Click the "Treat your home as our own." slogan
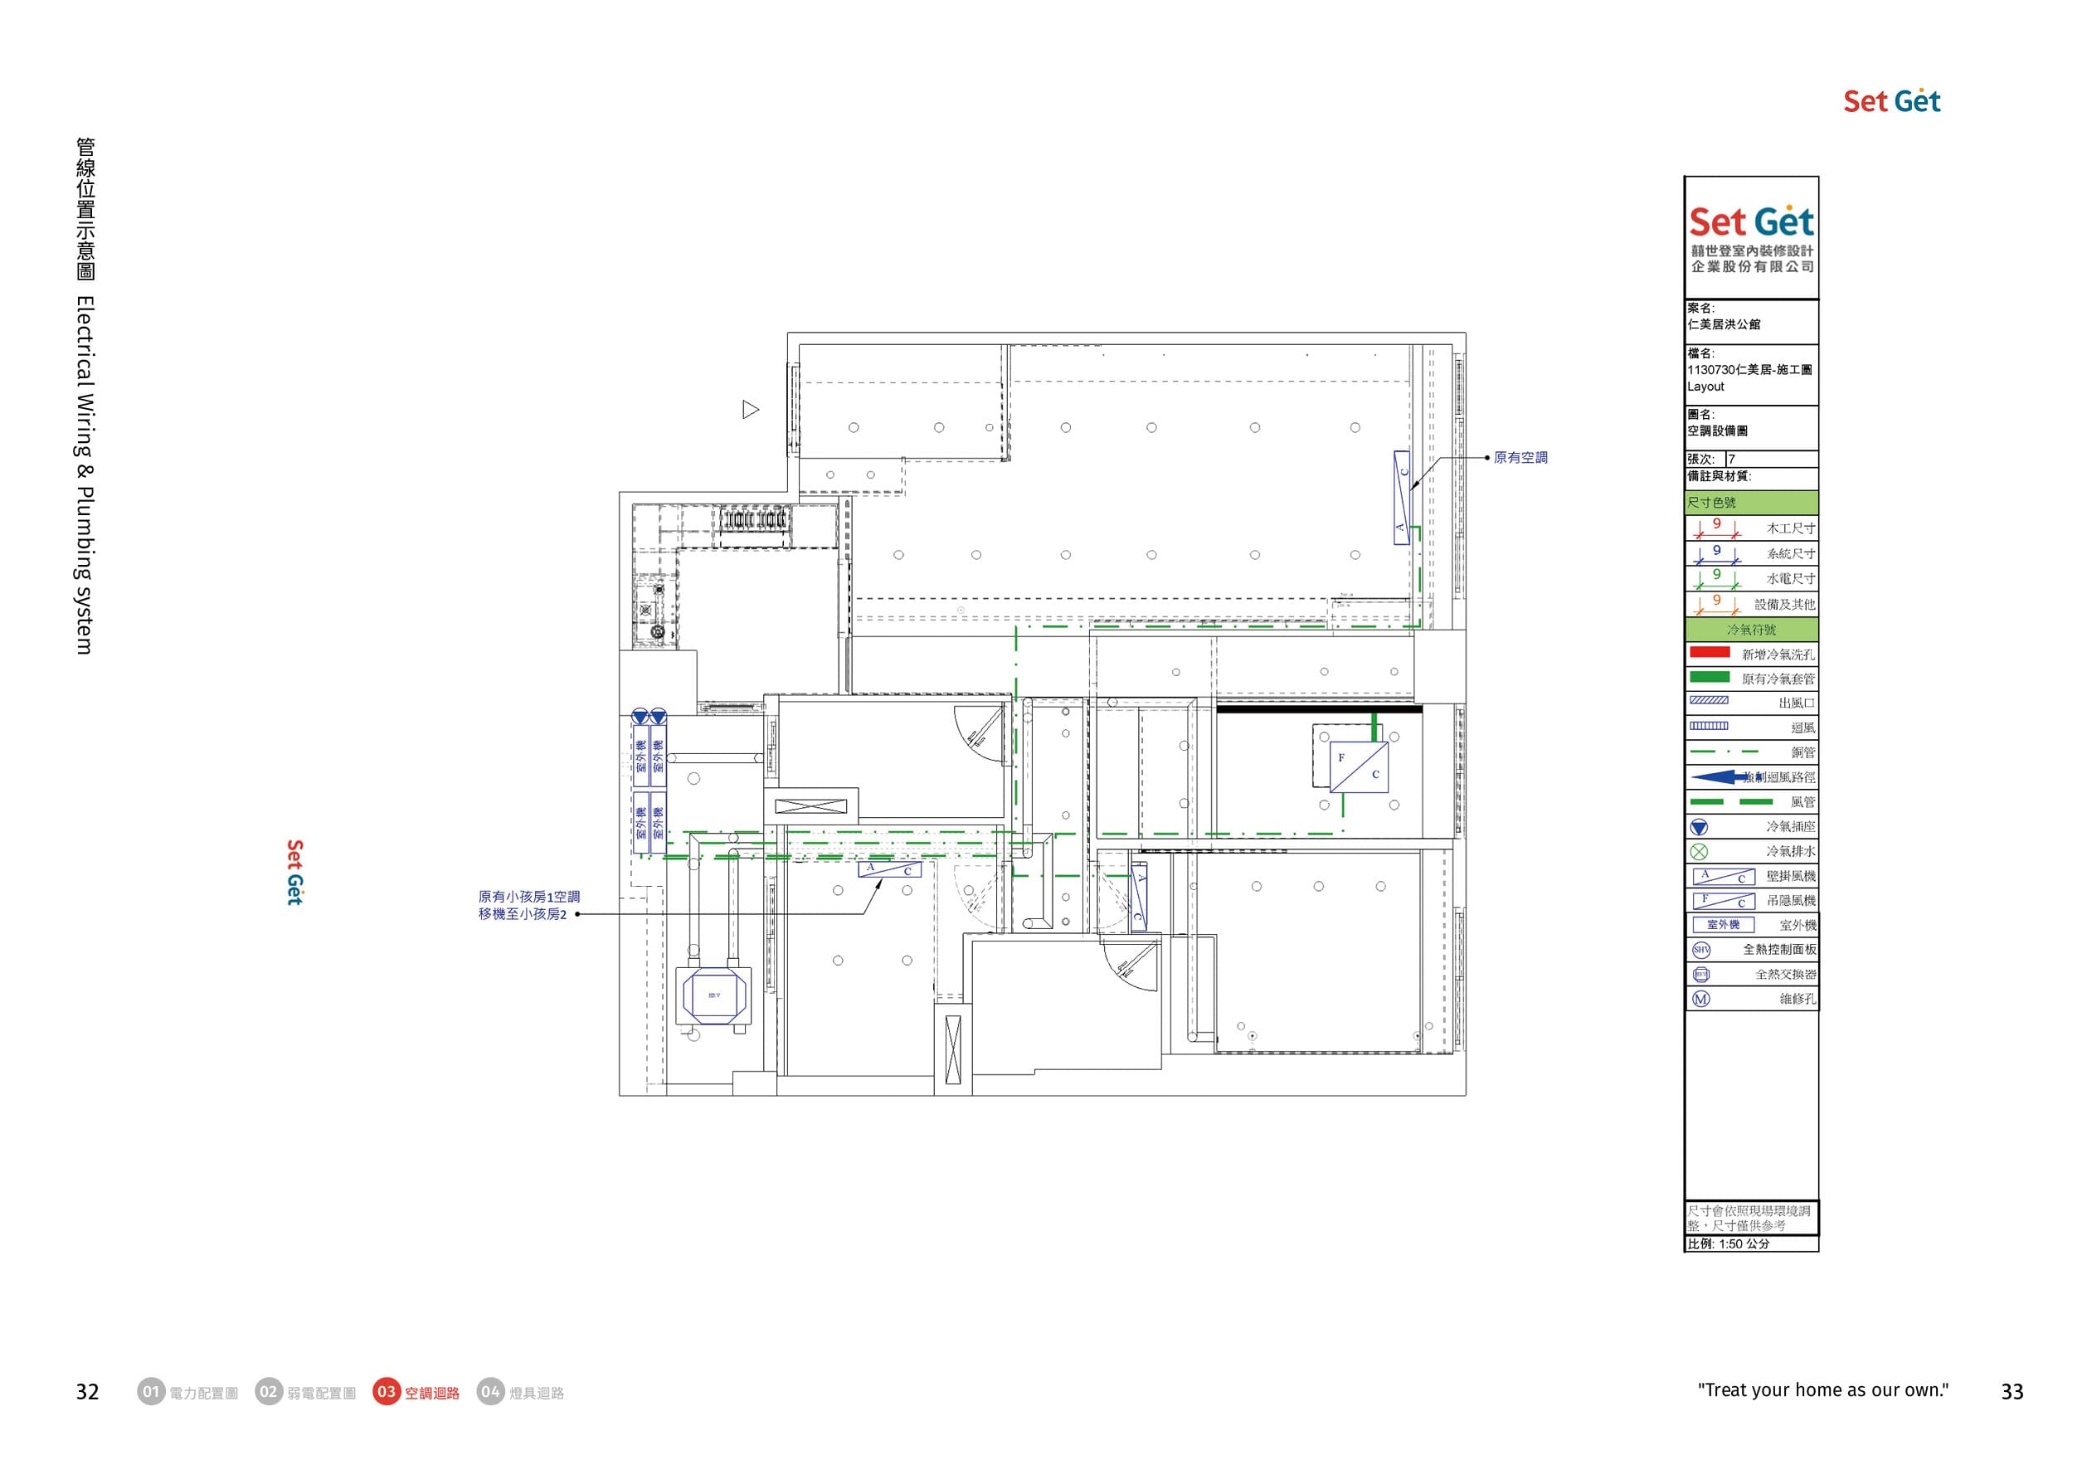 (1822, 1390)
